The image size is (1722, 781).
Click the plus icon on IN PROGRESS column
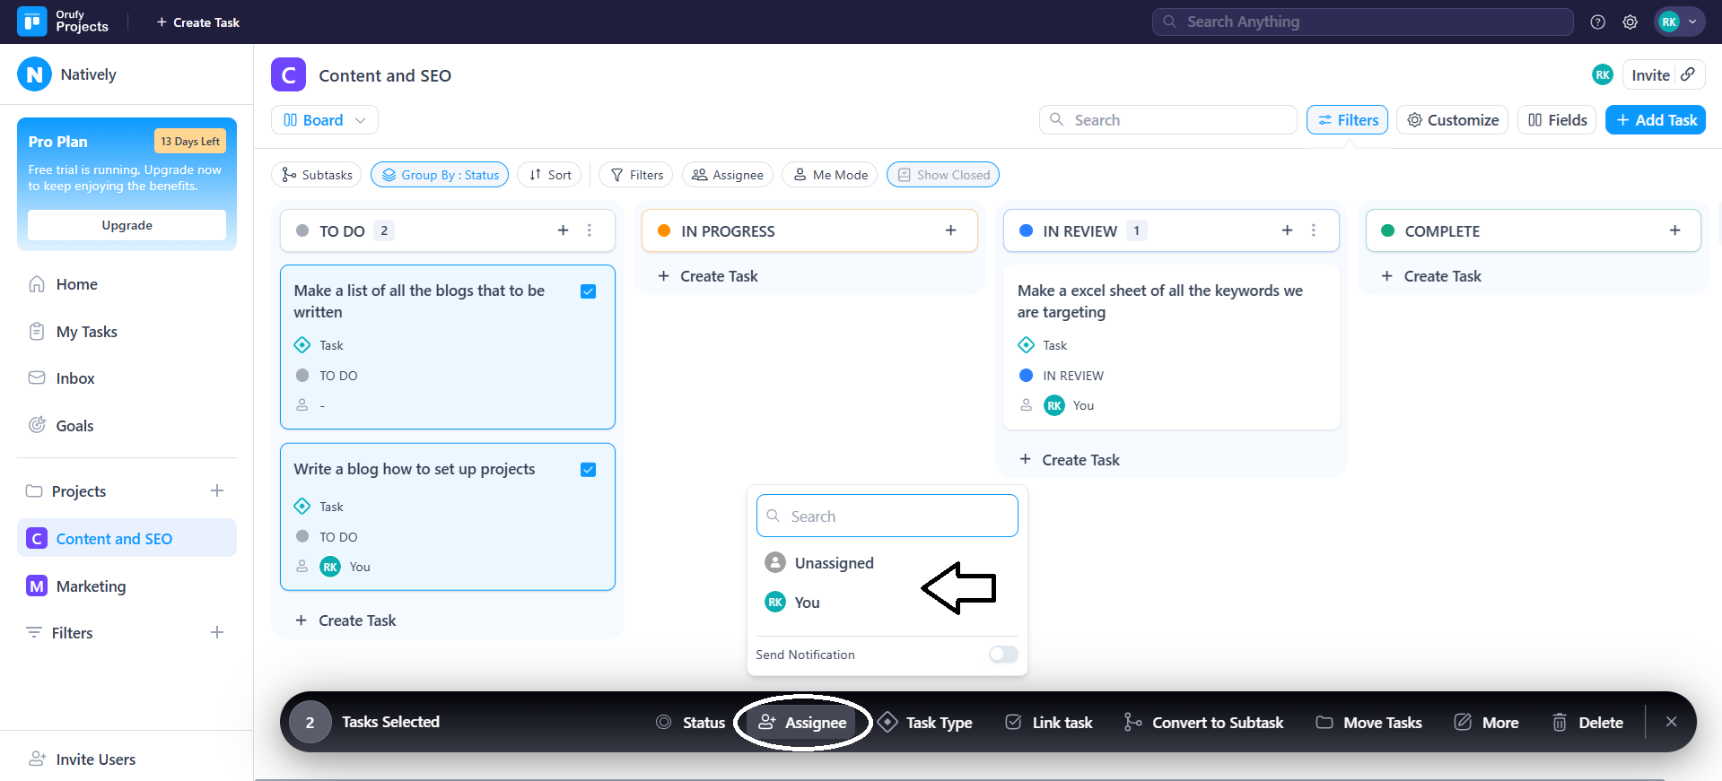tap(950, 230)
